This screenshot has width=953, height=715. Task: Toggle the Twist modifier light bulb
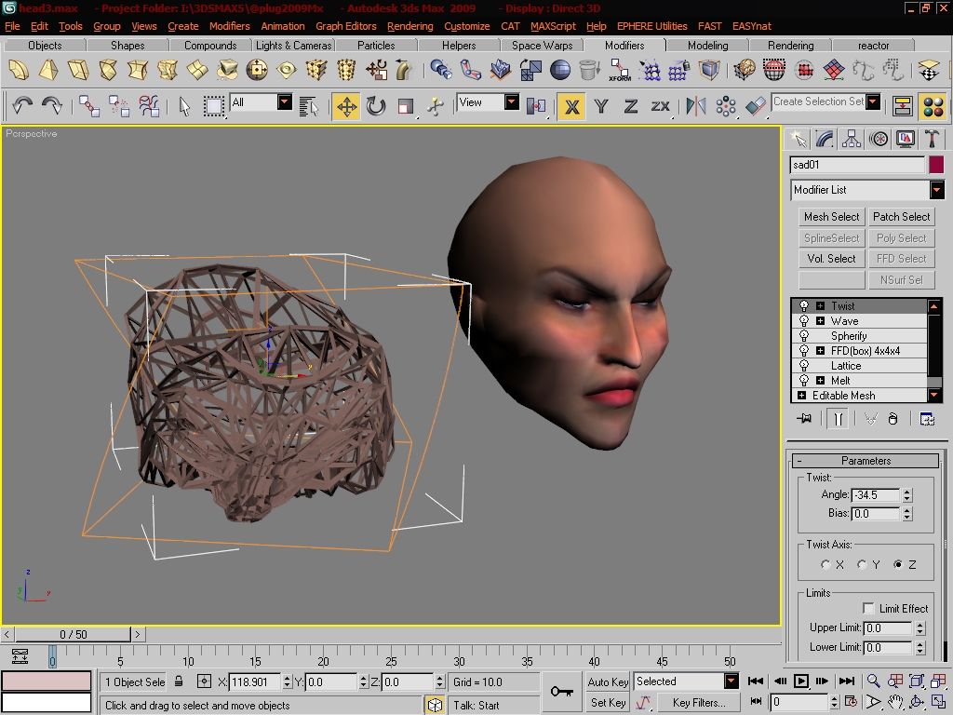click(x=804, y=305)
